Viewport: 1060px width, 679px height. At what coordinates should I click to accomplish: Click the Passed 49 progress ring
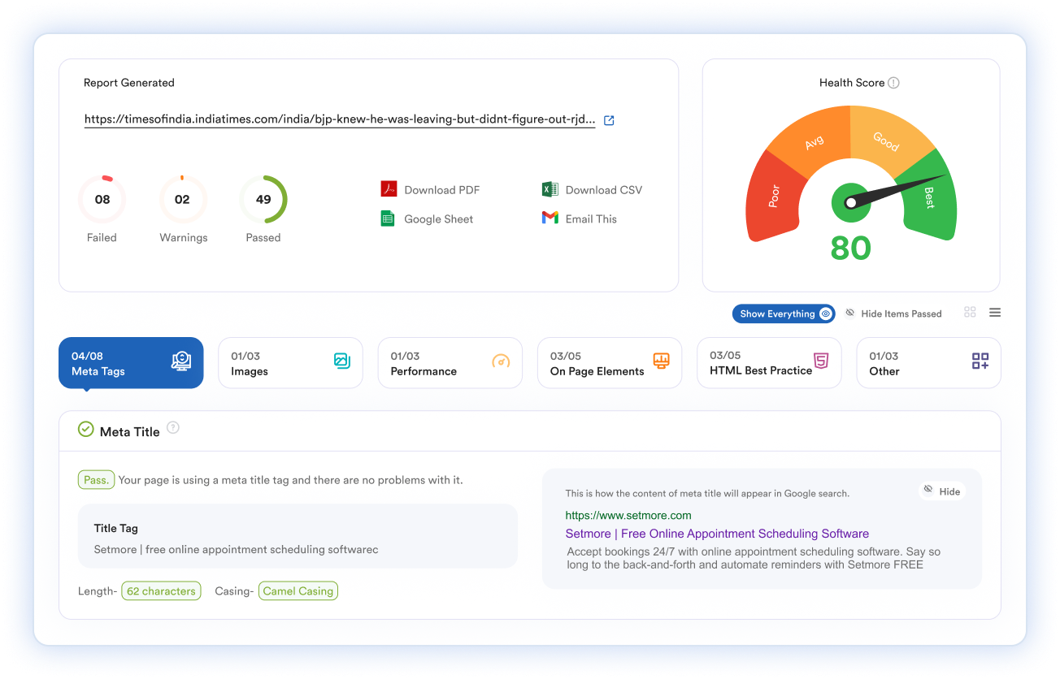(x=263, y=199)
